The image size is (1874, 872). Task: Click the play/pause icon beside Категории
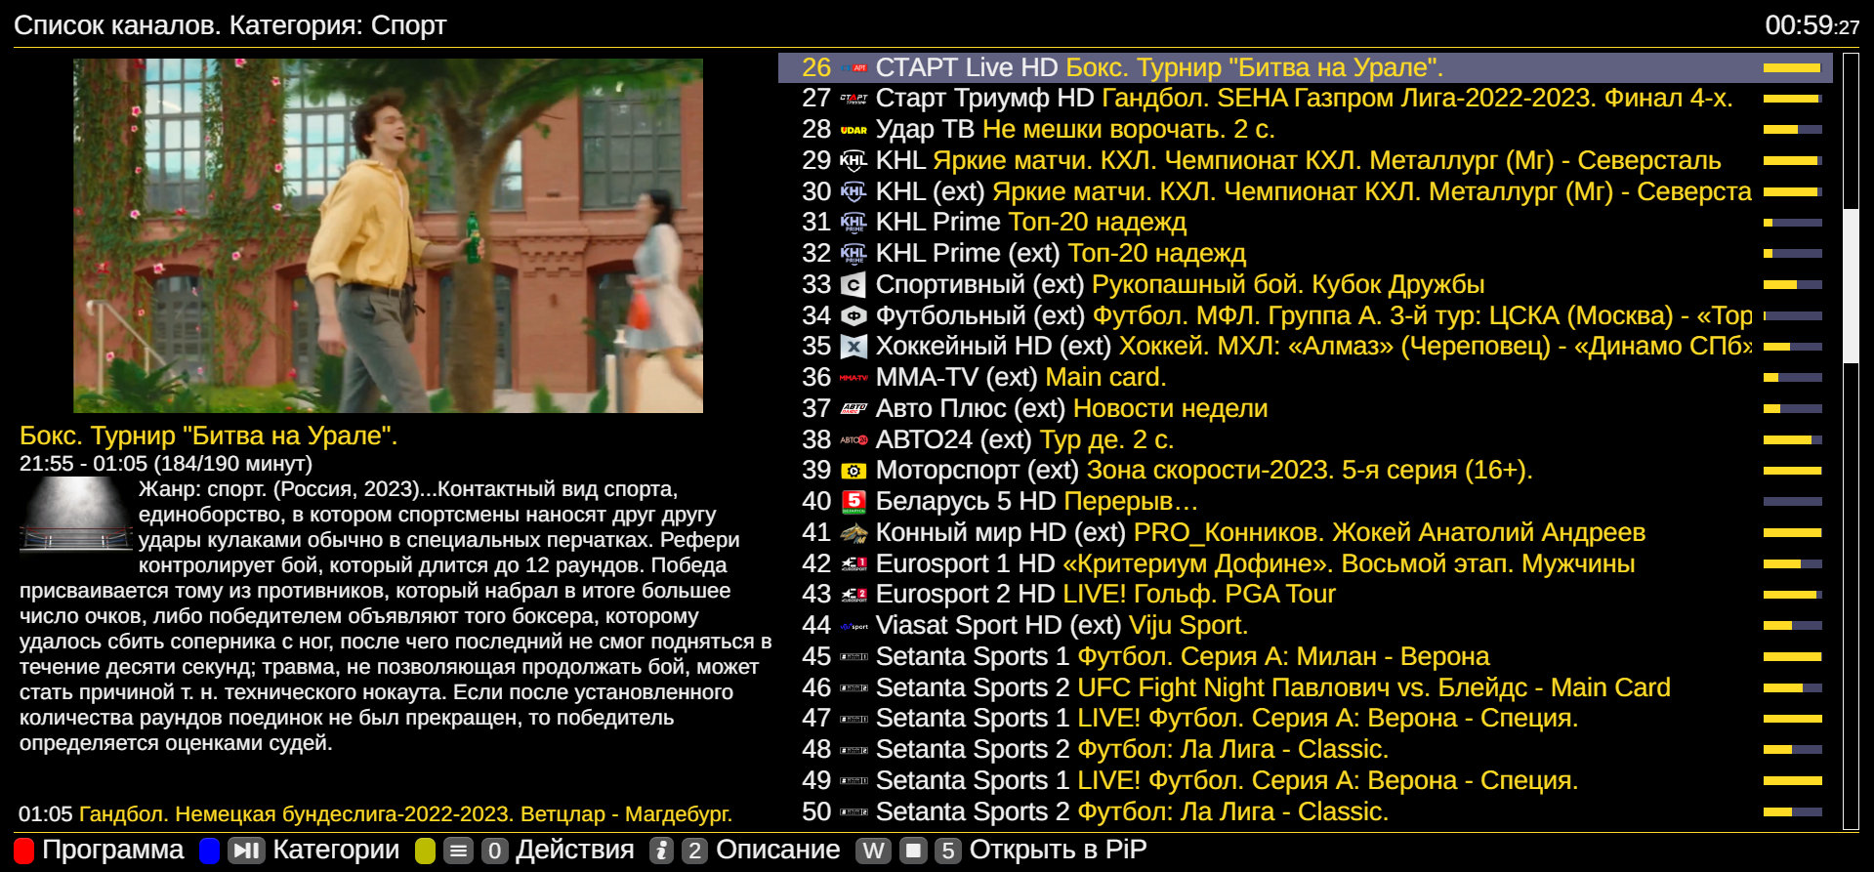pyautogui.click(x=246, y=851)
